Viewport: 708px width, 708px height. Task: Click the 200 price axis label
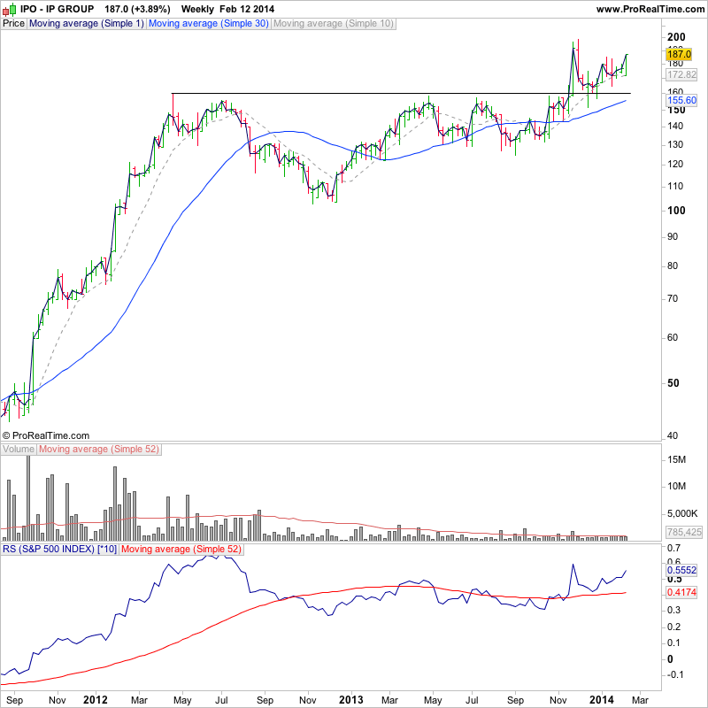click(676, 37)
